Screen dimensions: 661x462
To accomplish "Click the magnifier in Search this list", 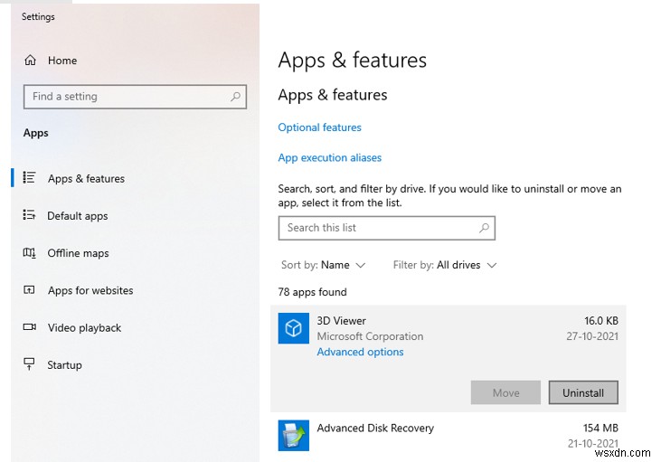I will [x=485, y=228].
